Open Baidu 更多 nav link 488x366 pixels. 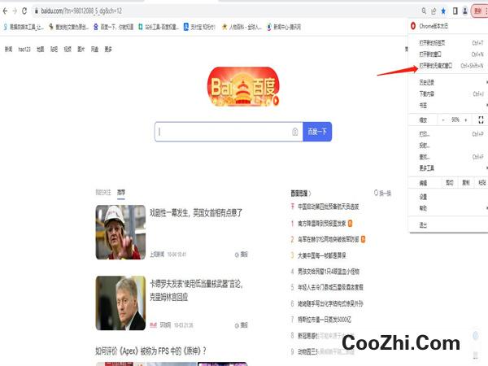(108, 49)
